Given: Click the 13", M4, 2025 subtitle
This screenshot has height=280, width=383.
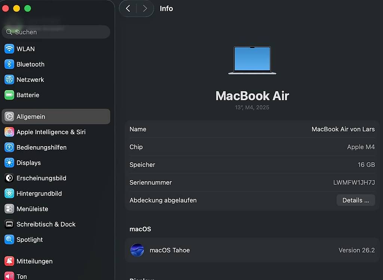Looking at the screenshot, I should tap(252, 107).
